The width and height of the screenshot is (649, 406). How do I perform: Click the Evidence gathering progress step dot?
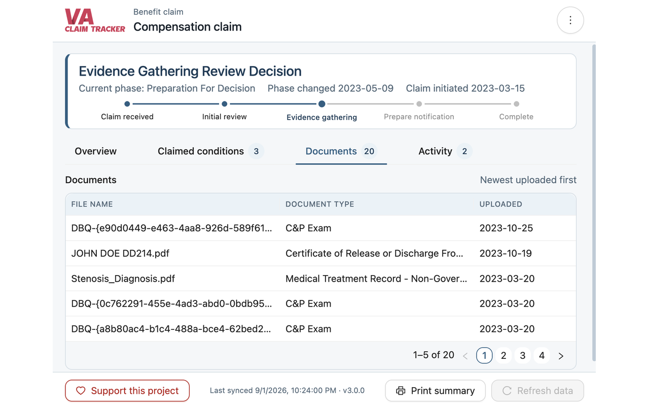click(322, 104)
